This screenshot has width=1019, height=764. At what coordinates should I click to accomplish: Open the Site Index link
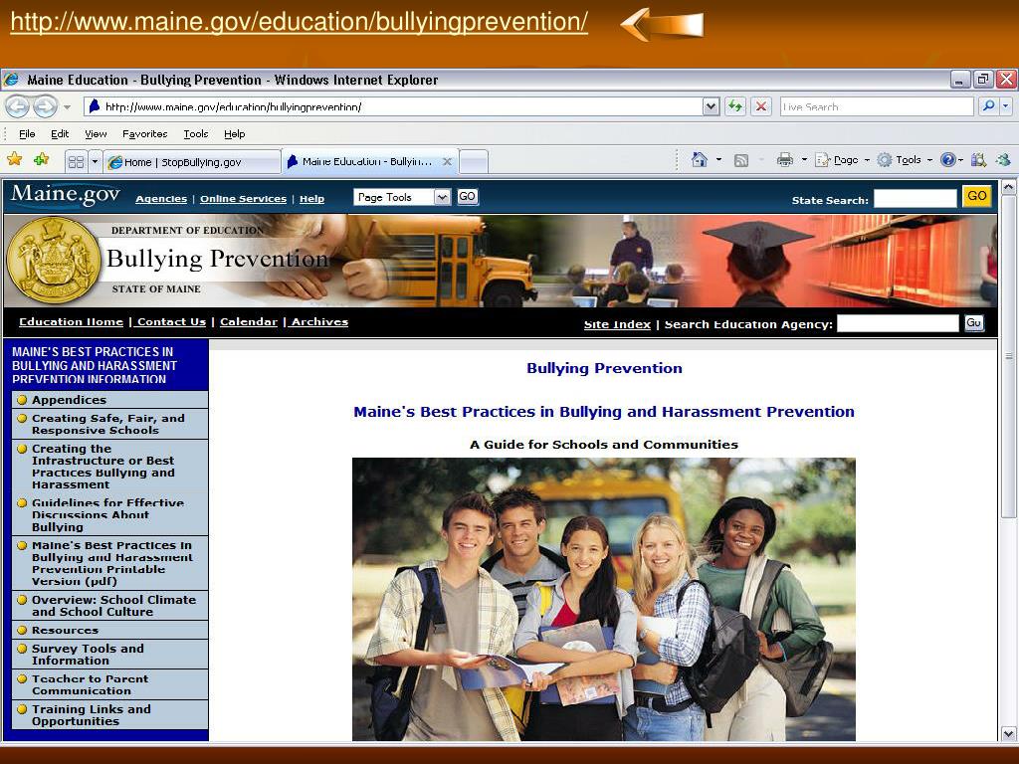(617, 324)
